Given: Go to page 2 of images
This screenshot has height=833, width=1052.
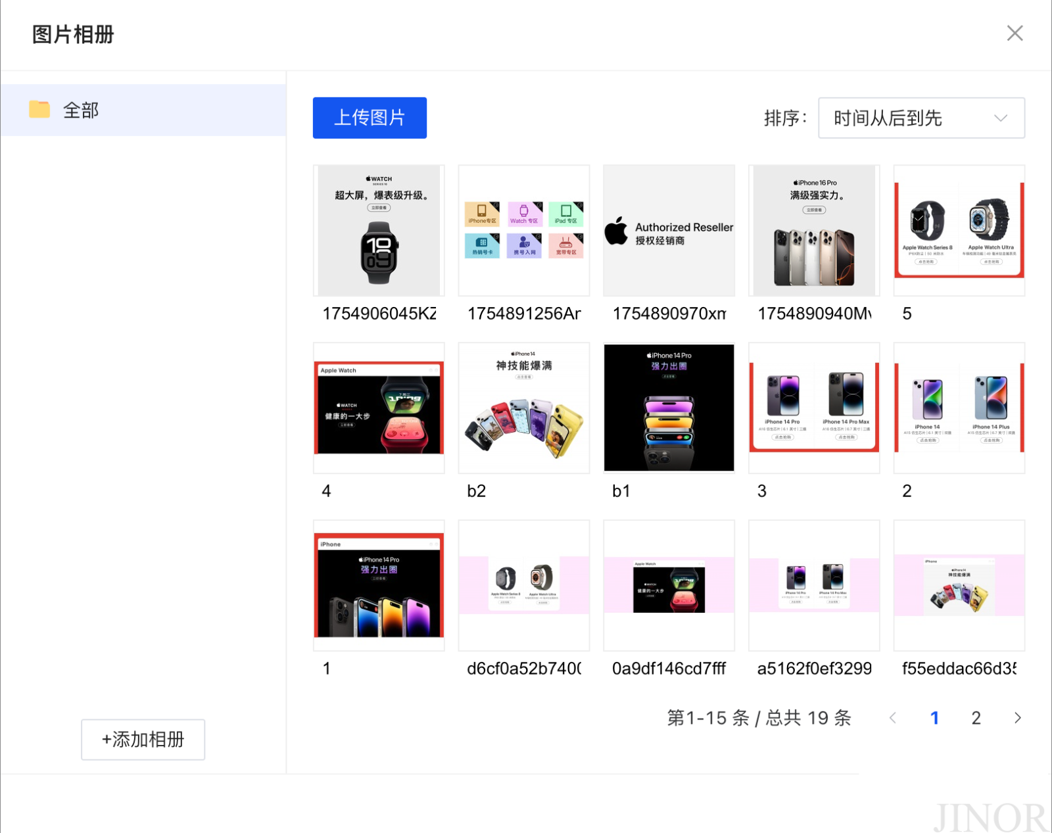Looking at the screenshot, I should pyautogui.click(x=976, y=718).
